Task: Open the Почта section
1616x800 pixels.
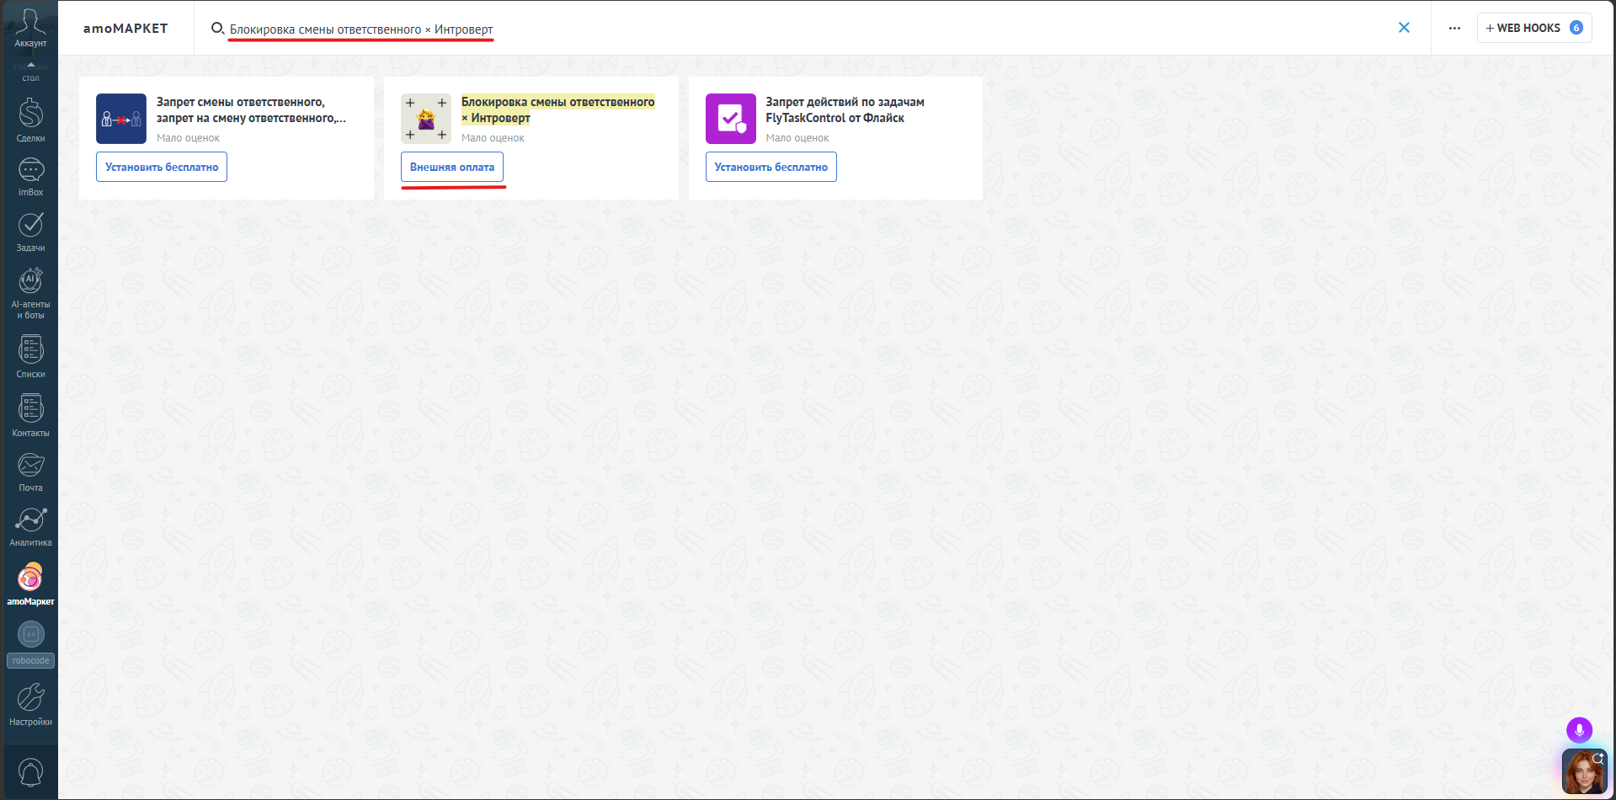Action: click(x=30, y=472)
